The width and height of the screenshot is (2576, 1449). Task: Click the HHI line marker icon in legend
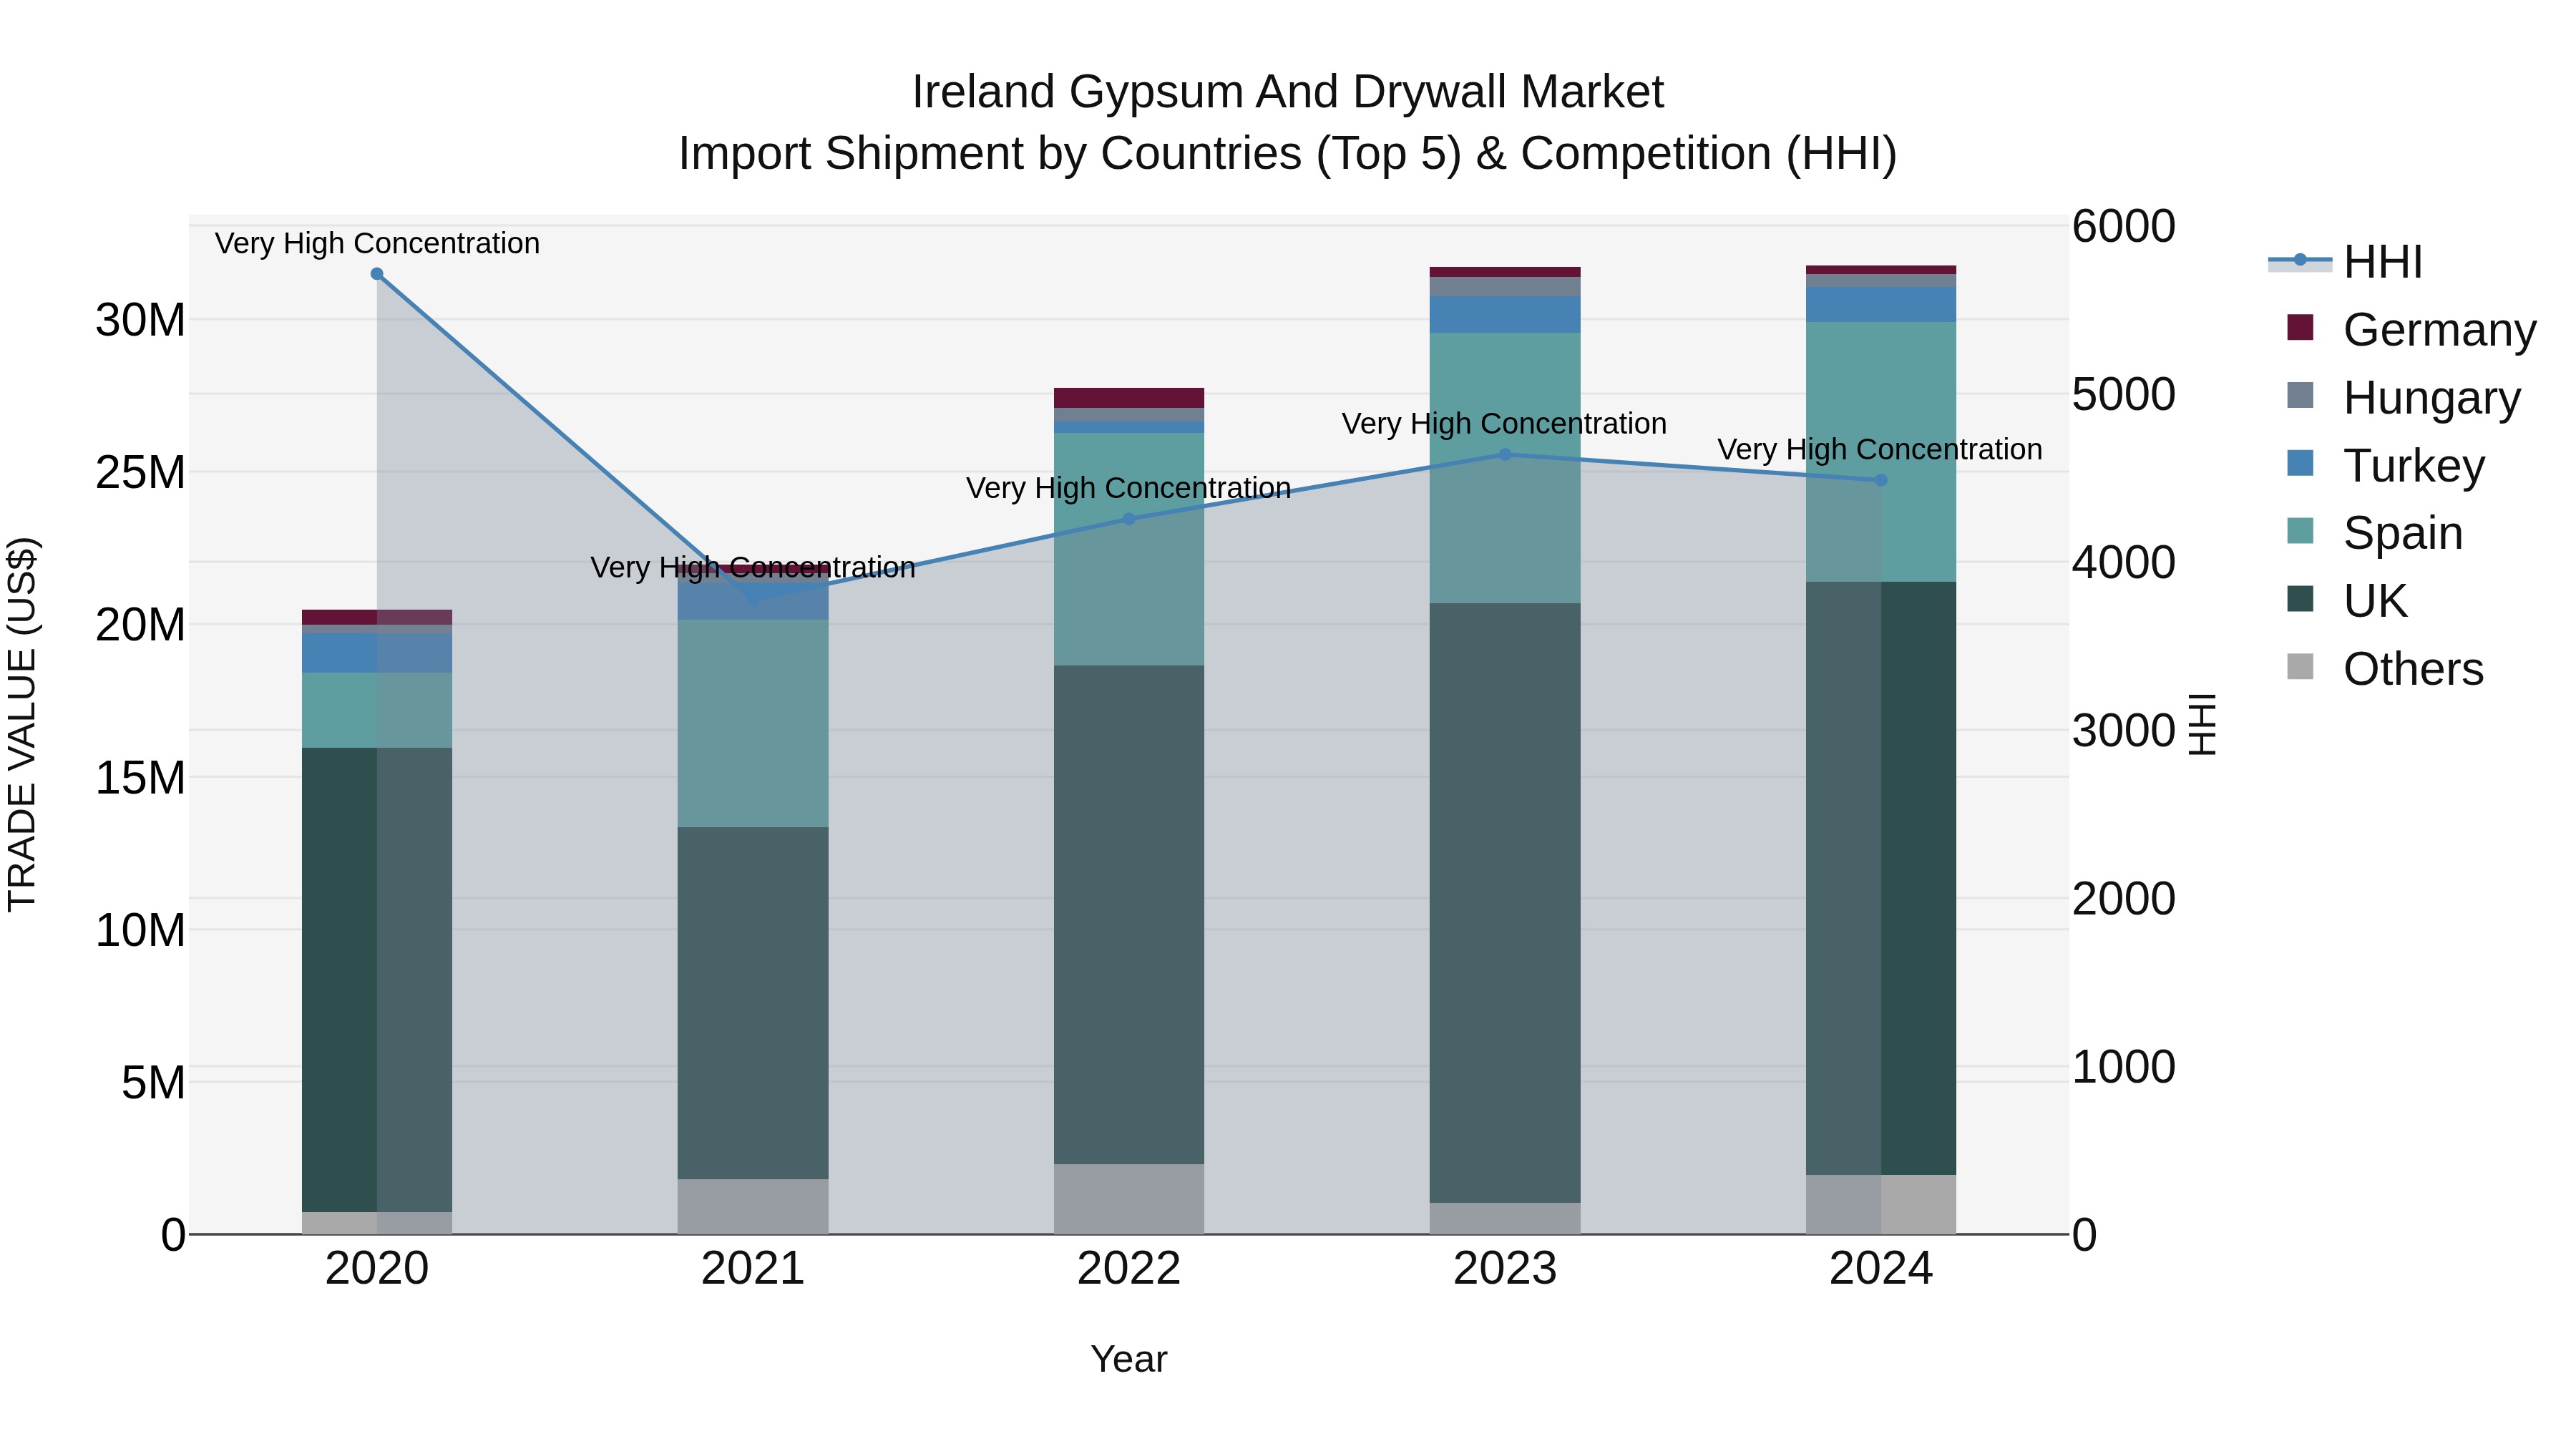pos(2300,260)
